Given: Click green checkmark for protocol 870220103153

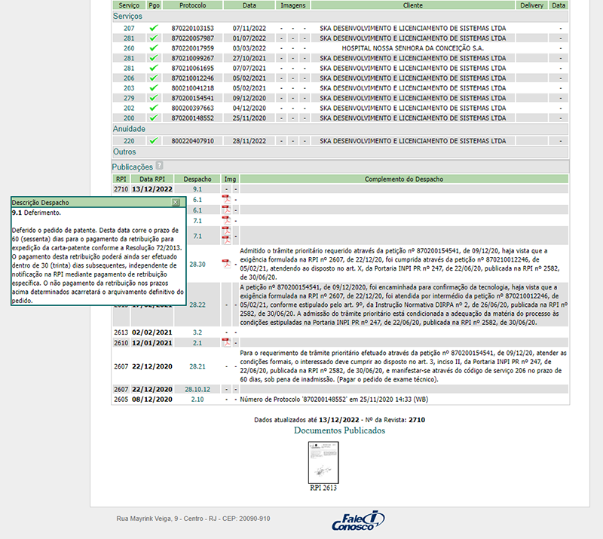Looking at the screenshot, I should 154,28.
